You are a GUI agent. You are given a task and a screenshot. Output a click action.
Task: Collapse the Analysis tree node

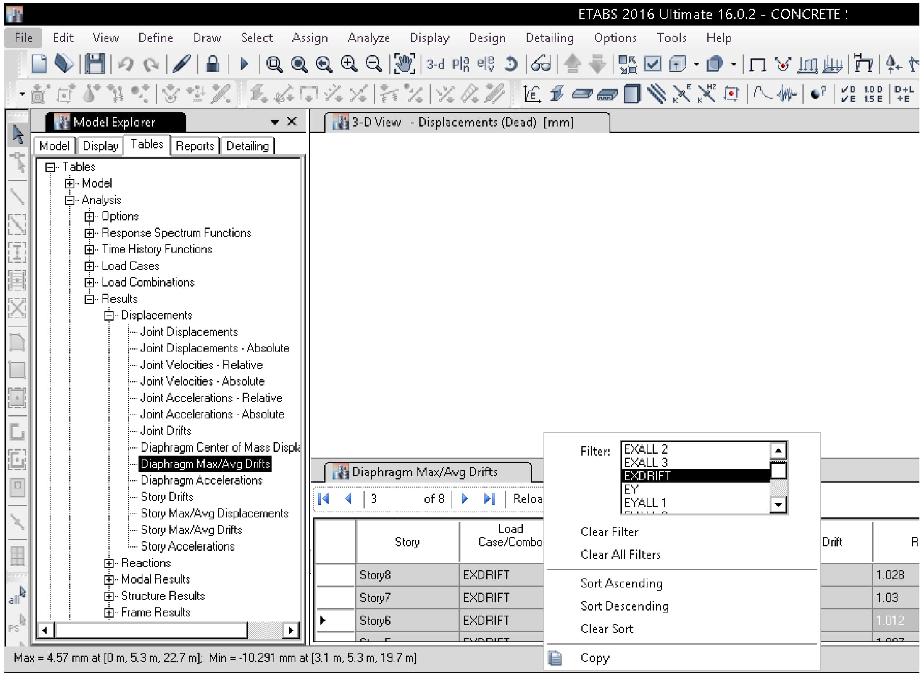70,200
